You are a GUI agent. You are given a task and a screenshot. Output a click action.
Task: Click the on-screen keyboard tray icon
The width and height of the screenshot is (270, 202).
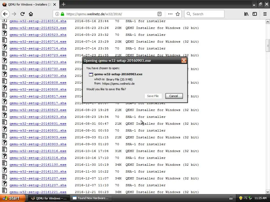[231, 198]
